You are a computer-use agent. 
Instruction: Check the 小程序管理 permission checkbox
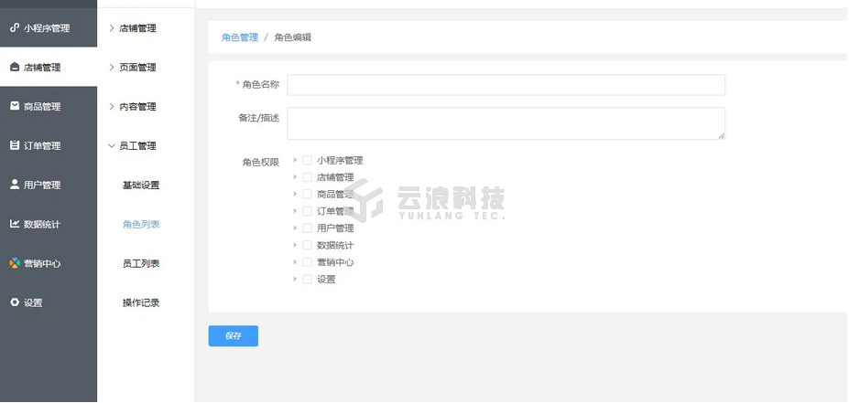308,161
